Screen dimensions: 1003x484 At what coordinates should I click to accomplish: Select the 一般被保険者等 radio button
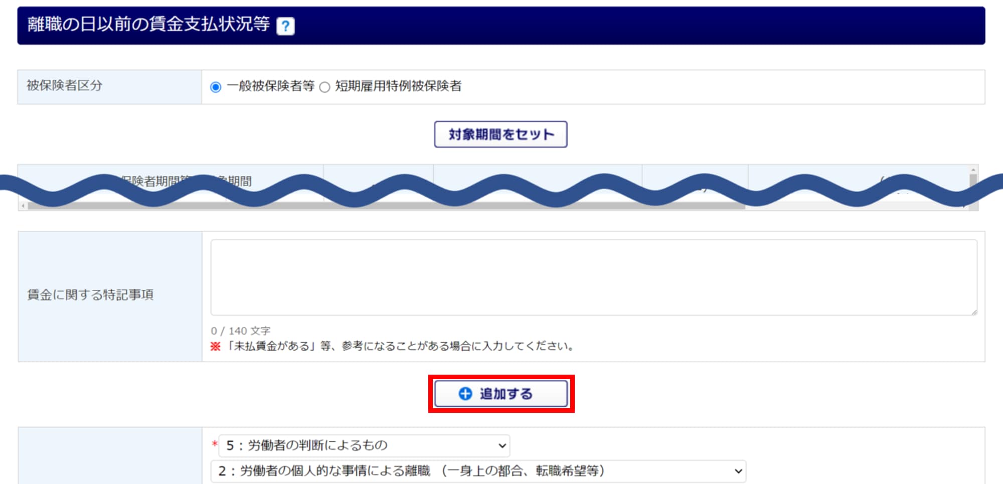[216, 87]
